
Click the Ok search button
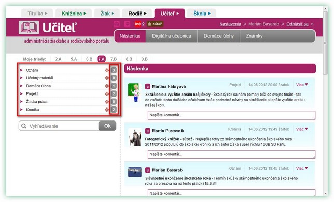pos(107,126)
